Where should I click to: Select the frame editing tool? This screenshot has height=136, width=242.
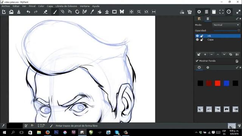point(114,12)
